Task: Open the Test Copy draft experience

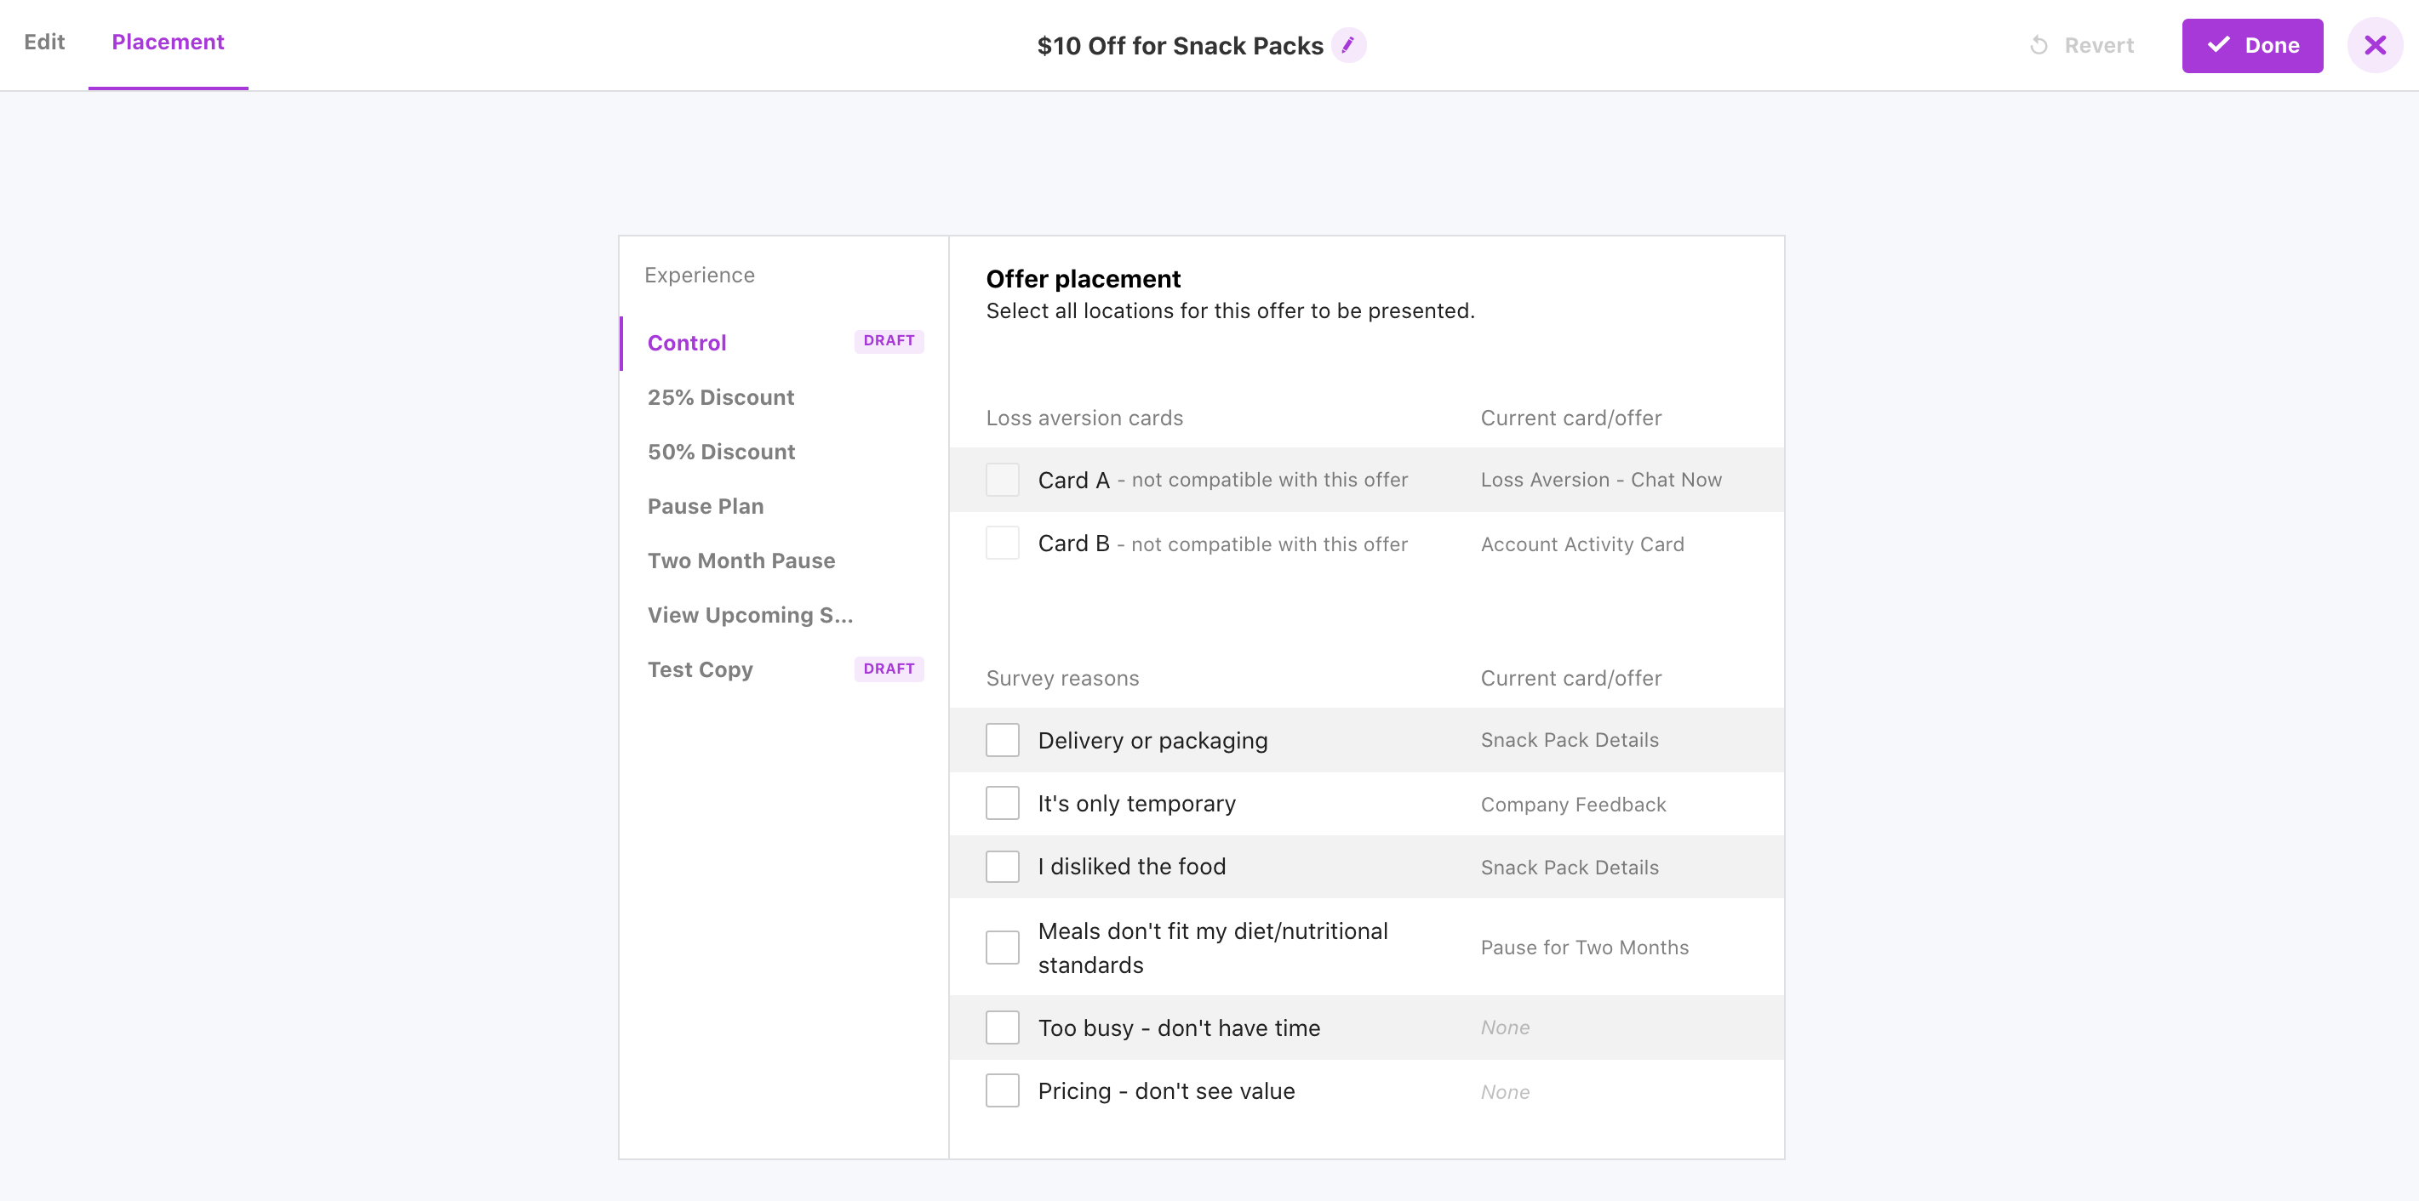Action: tap(700, 669)
